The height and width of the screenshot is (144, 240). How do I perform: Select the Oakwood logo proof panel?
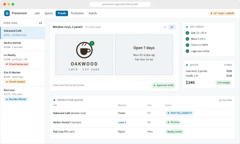84,55
